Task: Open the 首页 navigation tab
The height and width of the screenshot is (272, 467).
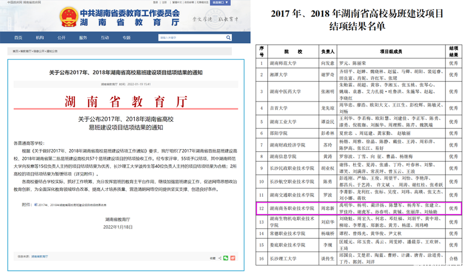Action: 18,37
